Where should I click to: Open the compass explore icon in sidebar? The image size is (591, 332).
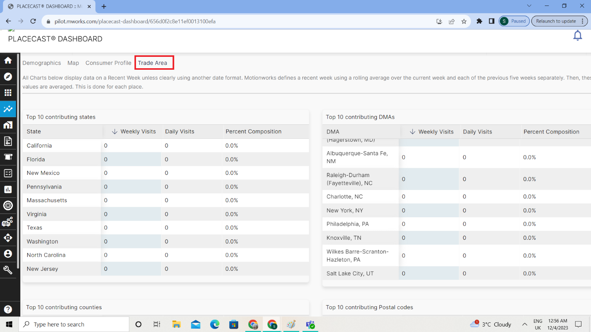(x=8, y=77)
